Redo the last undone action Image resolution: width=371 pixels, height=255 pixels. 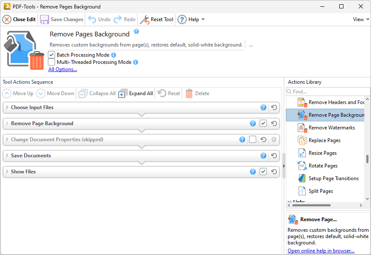pos(125,19)
